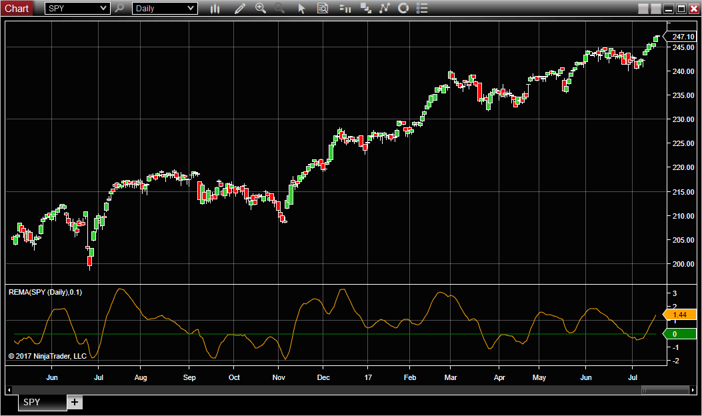Close the chart window with red X
The image size is (702, 416).
(x=694, y=9)
